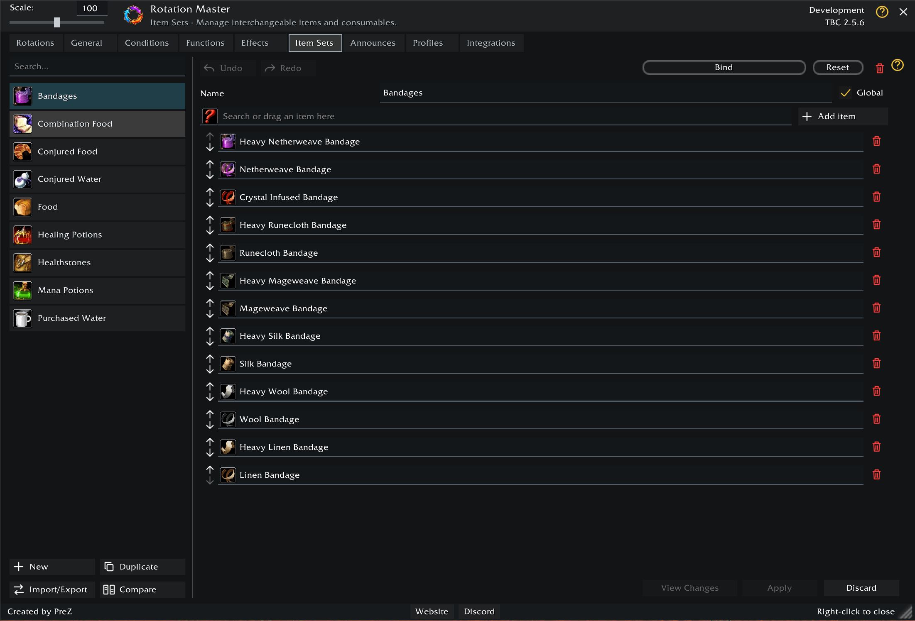This screenshot has height=621, width=915.
Task: Click the Heavy Mageweave Bandage item icon
Action: coord(228,281)
